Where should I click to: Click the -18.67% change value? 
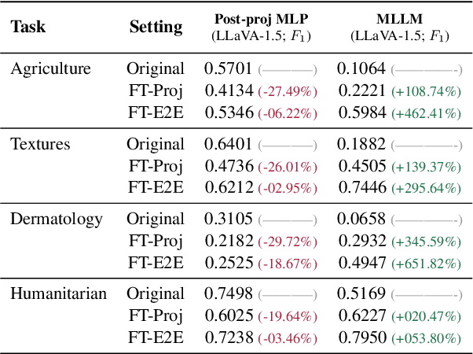[x=288, y=264]
